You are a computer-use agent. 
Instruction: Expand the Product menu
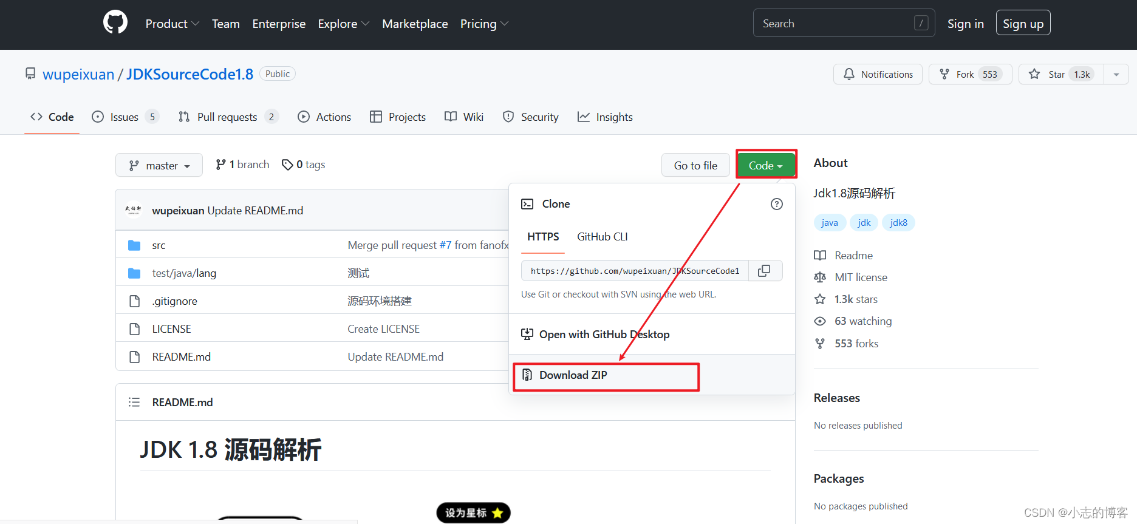point(172,24)
